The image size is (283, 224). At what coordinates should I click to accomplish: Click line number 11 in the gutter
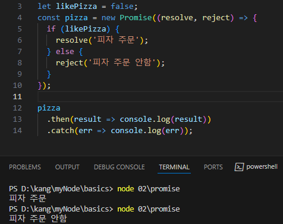tap(17, 97)
